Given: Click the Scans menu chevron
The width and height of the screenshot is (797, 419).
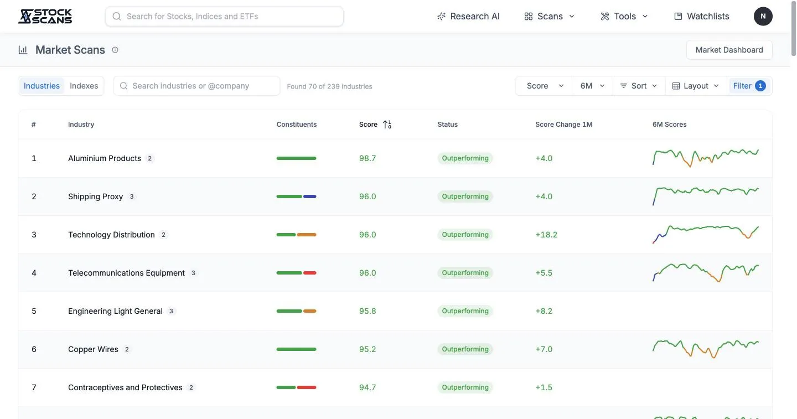Looking at the screenshot, I should [x=572, y=17].
